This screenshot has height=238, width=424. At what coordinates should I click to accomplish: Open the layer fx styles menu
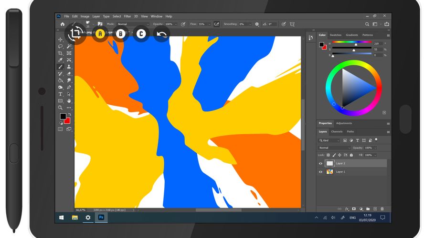[346, 208]
